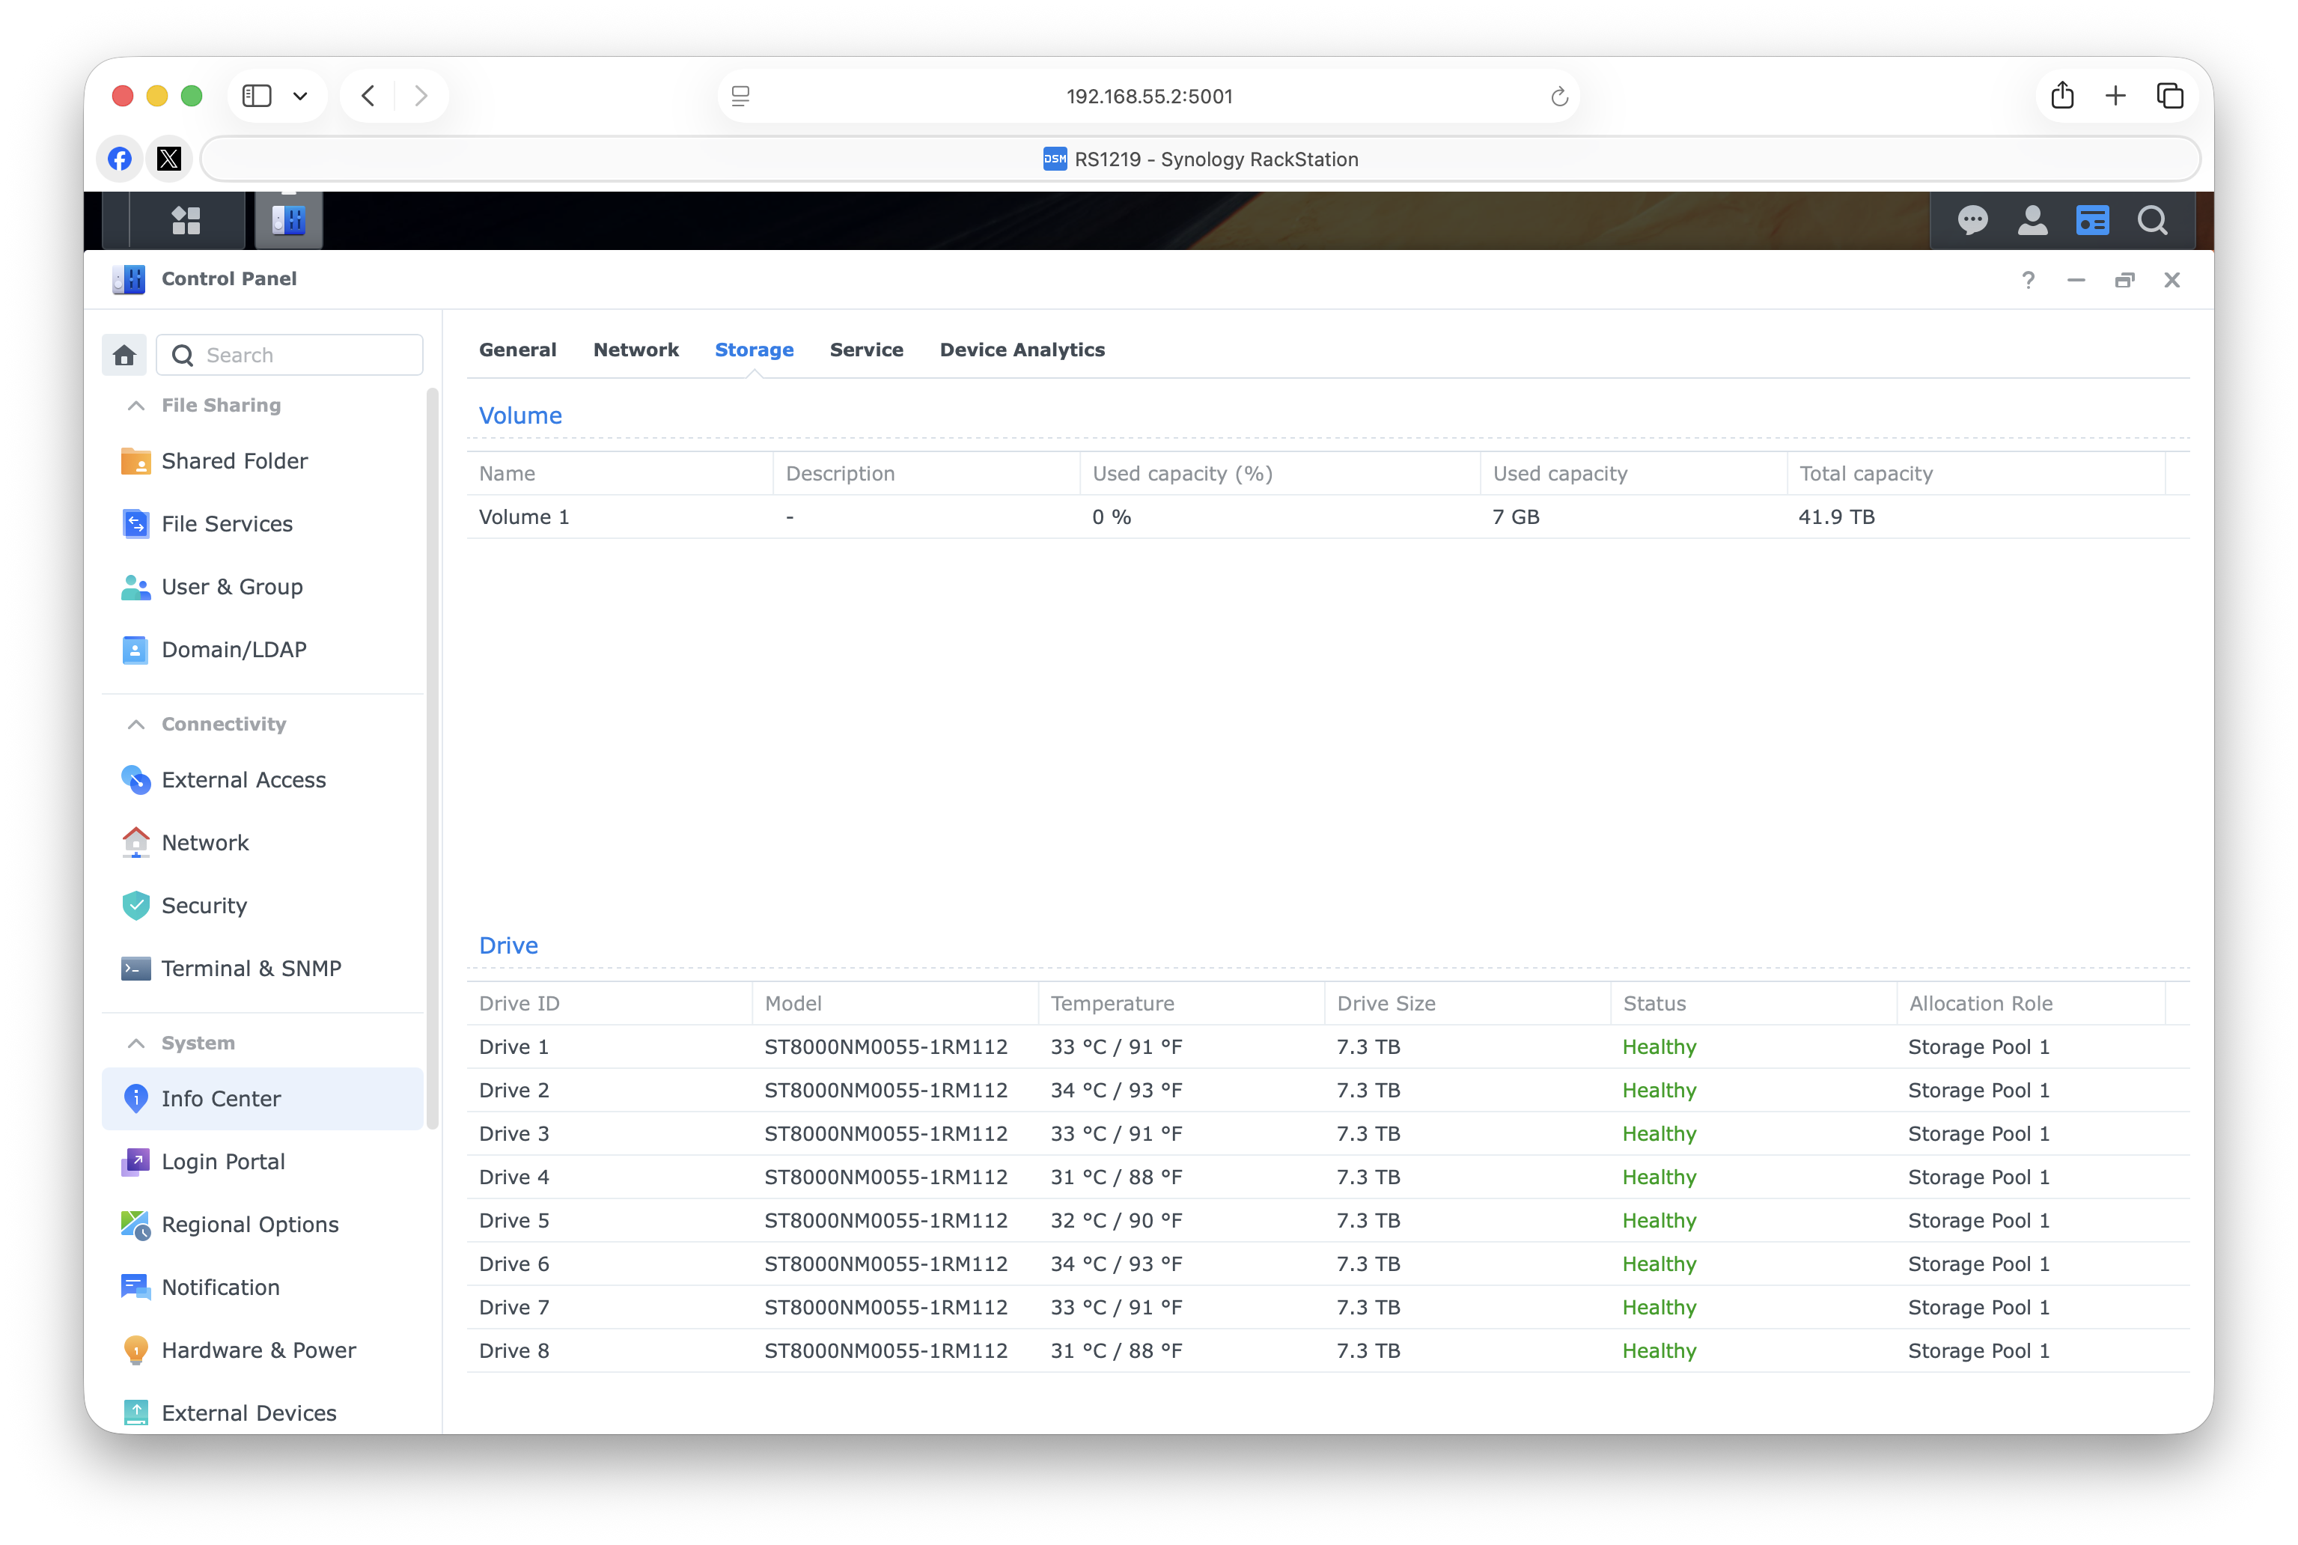Viewport: 2298px width, 1545px height.
Task: Open Regional Options settings
Action: coord(262,1226)
